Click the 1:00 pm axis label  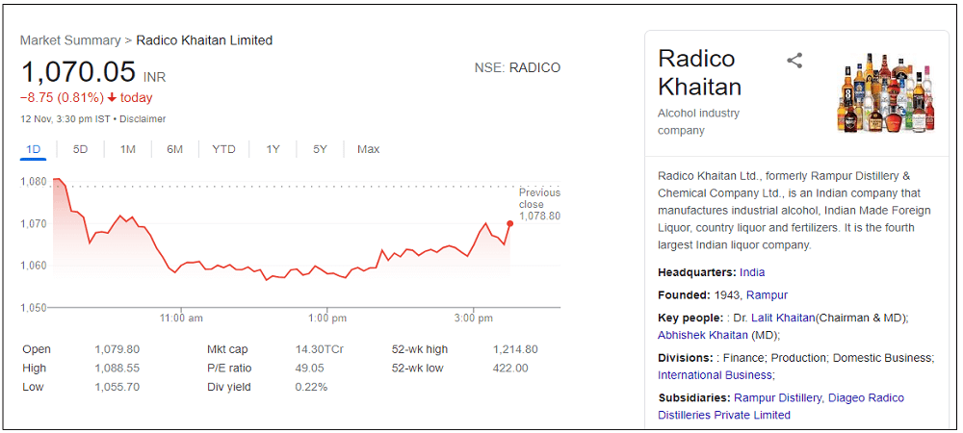pyautogui.click(x=327, y=318)
